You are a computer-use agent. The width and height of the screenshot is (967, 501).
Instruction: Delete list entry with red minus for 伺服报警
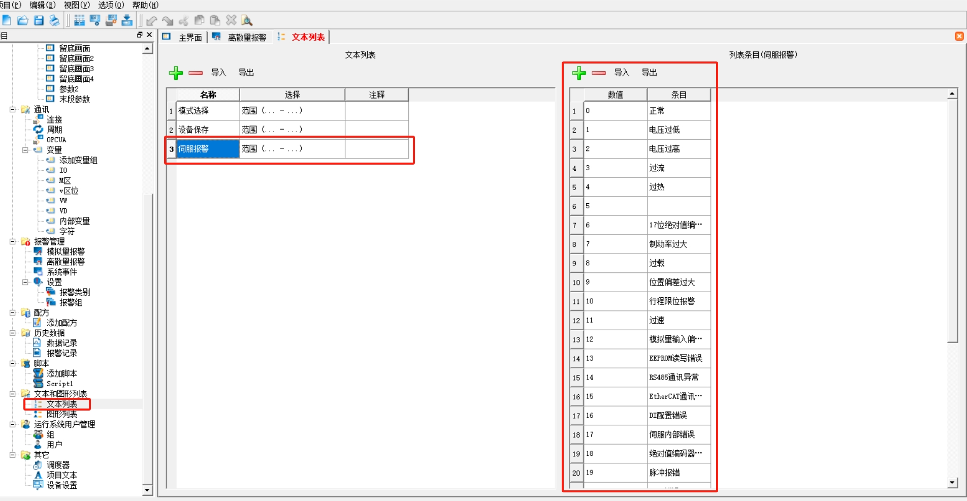599,73
